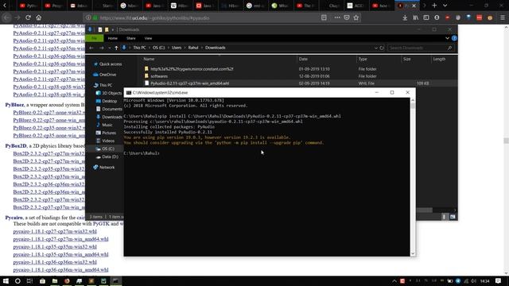The height and width of the screenshot is (286, 509).
Task: Open address history dropdown in File Explorer
Action: click(x=376, y=48)
